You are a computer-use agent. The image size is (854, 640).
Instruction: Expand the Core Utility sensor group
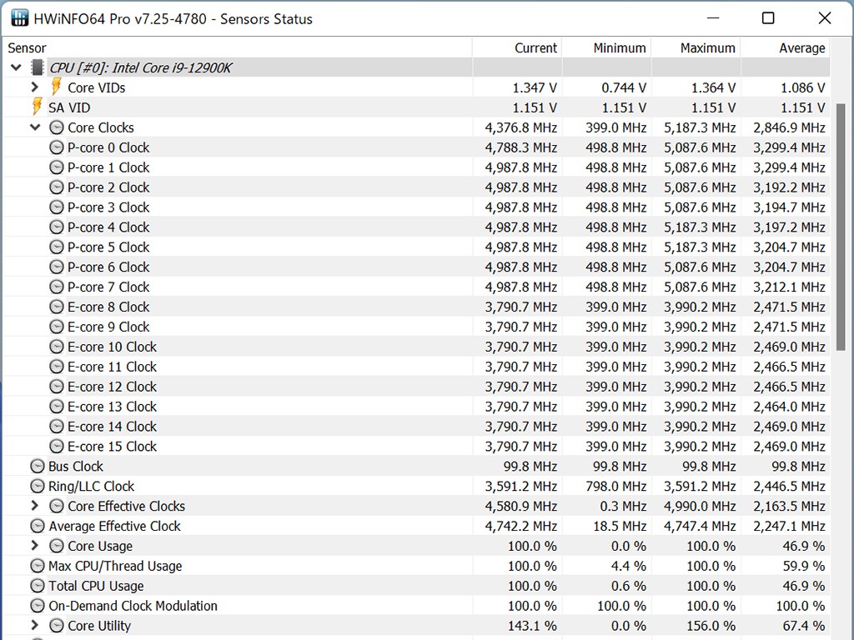click(x=35, y=626)
